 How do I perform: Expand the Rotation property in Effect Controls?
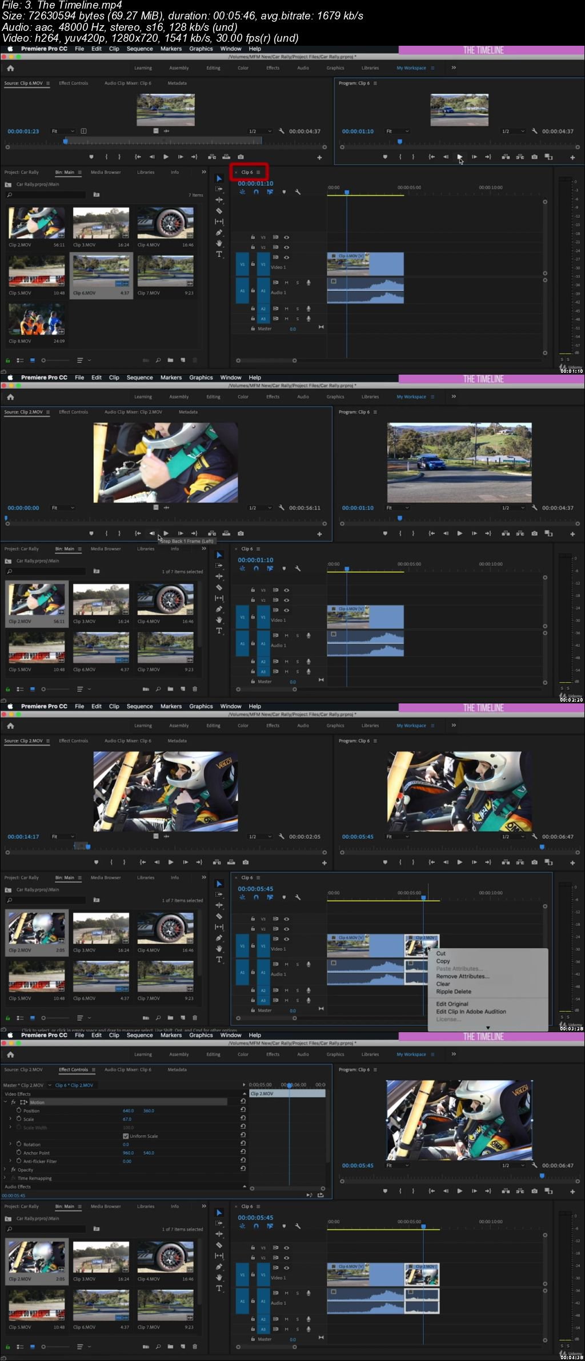[10, 1144]
